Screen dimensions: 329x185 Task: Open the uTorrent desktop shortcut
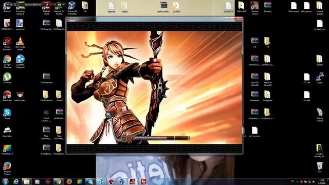7,78
